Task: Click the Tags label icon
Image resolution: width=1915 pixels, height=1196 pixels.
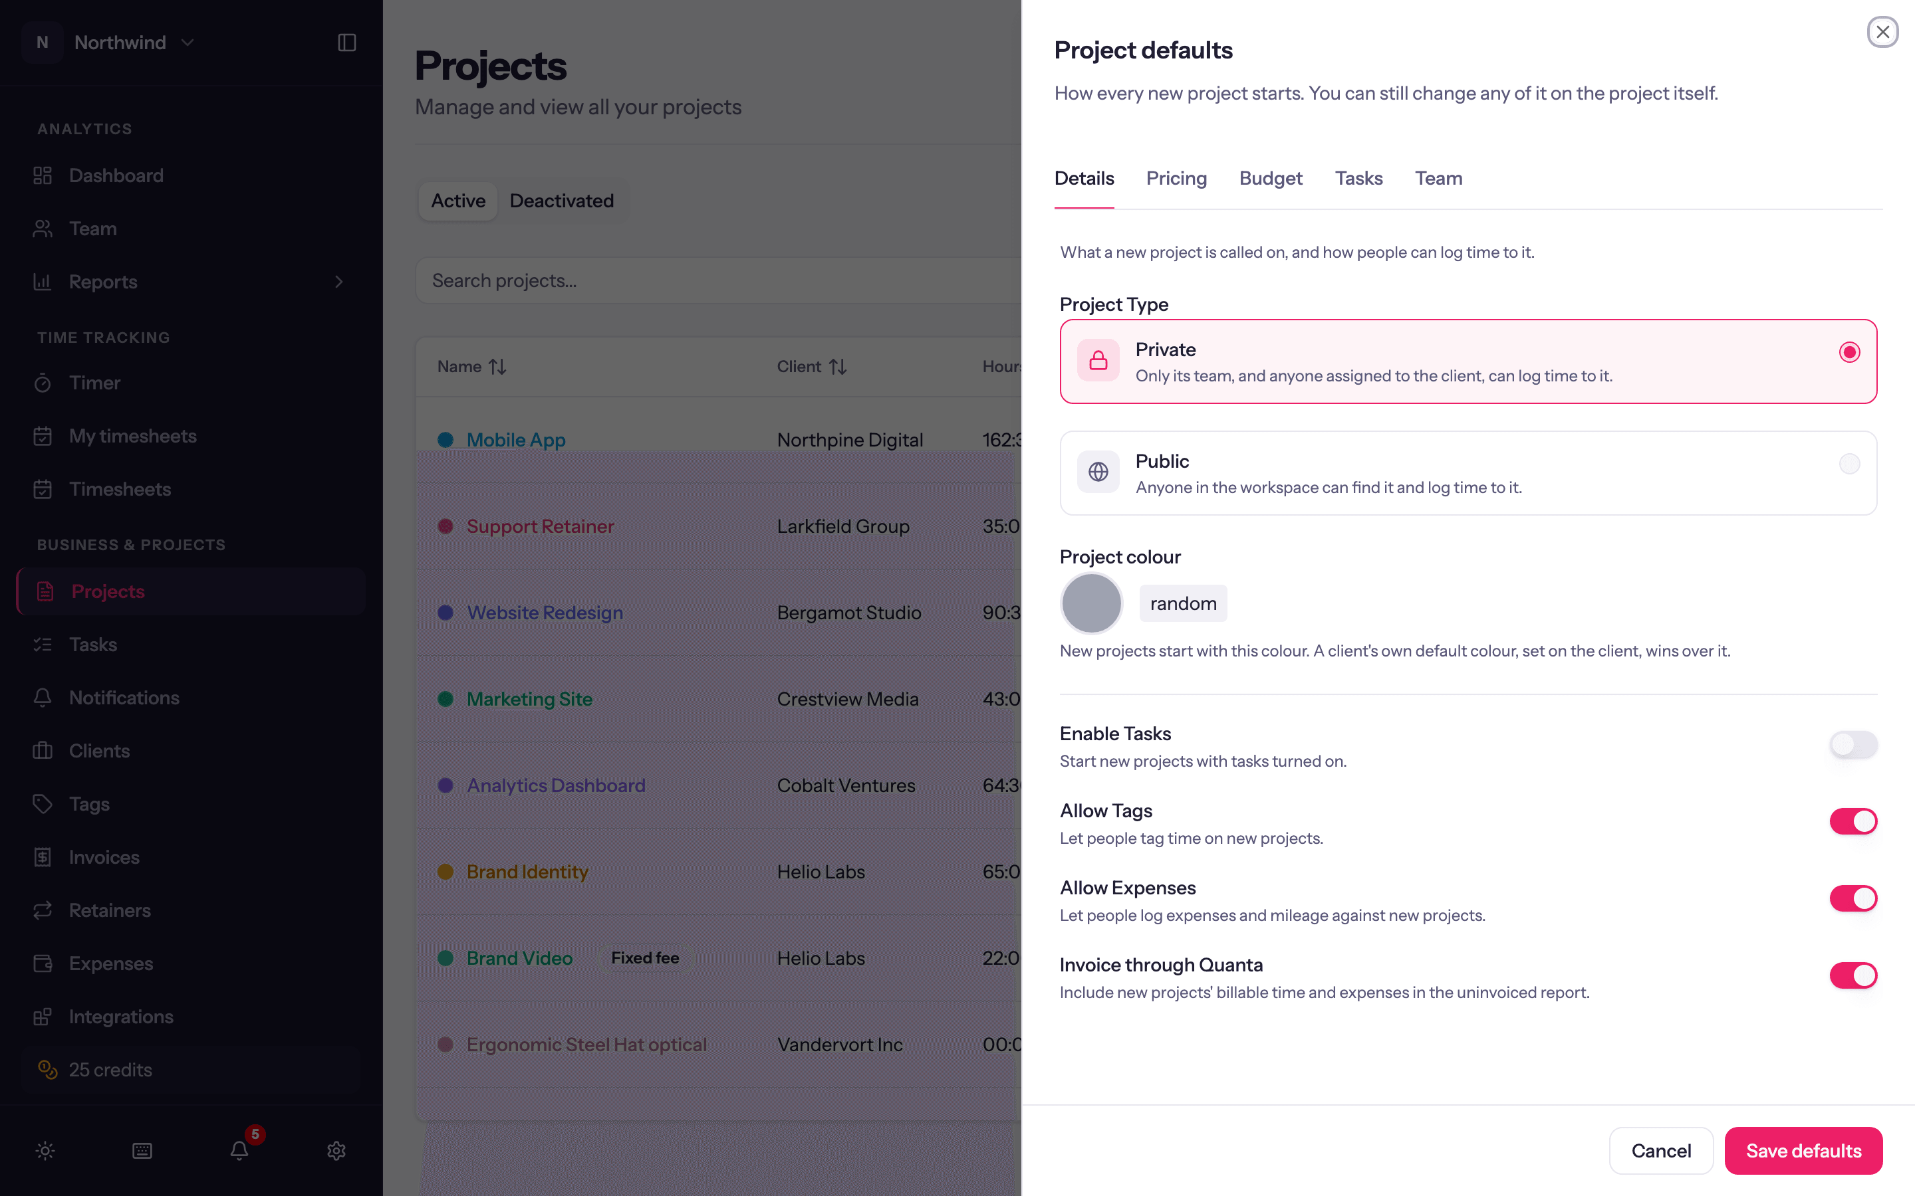Action: click(43, 805)
